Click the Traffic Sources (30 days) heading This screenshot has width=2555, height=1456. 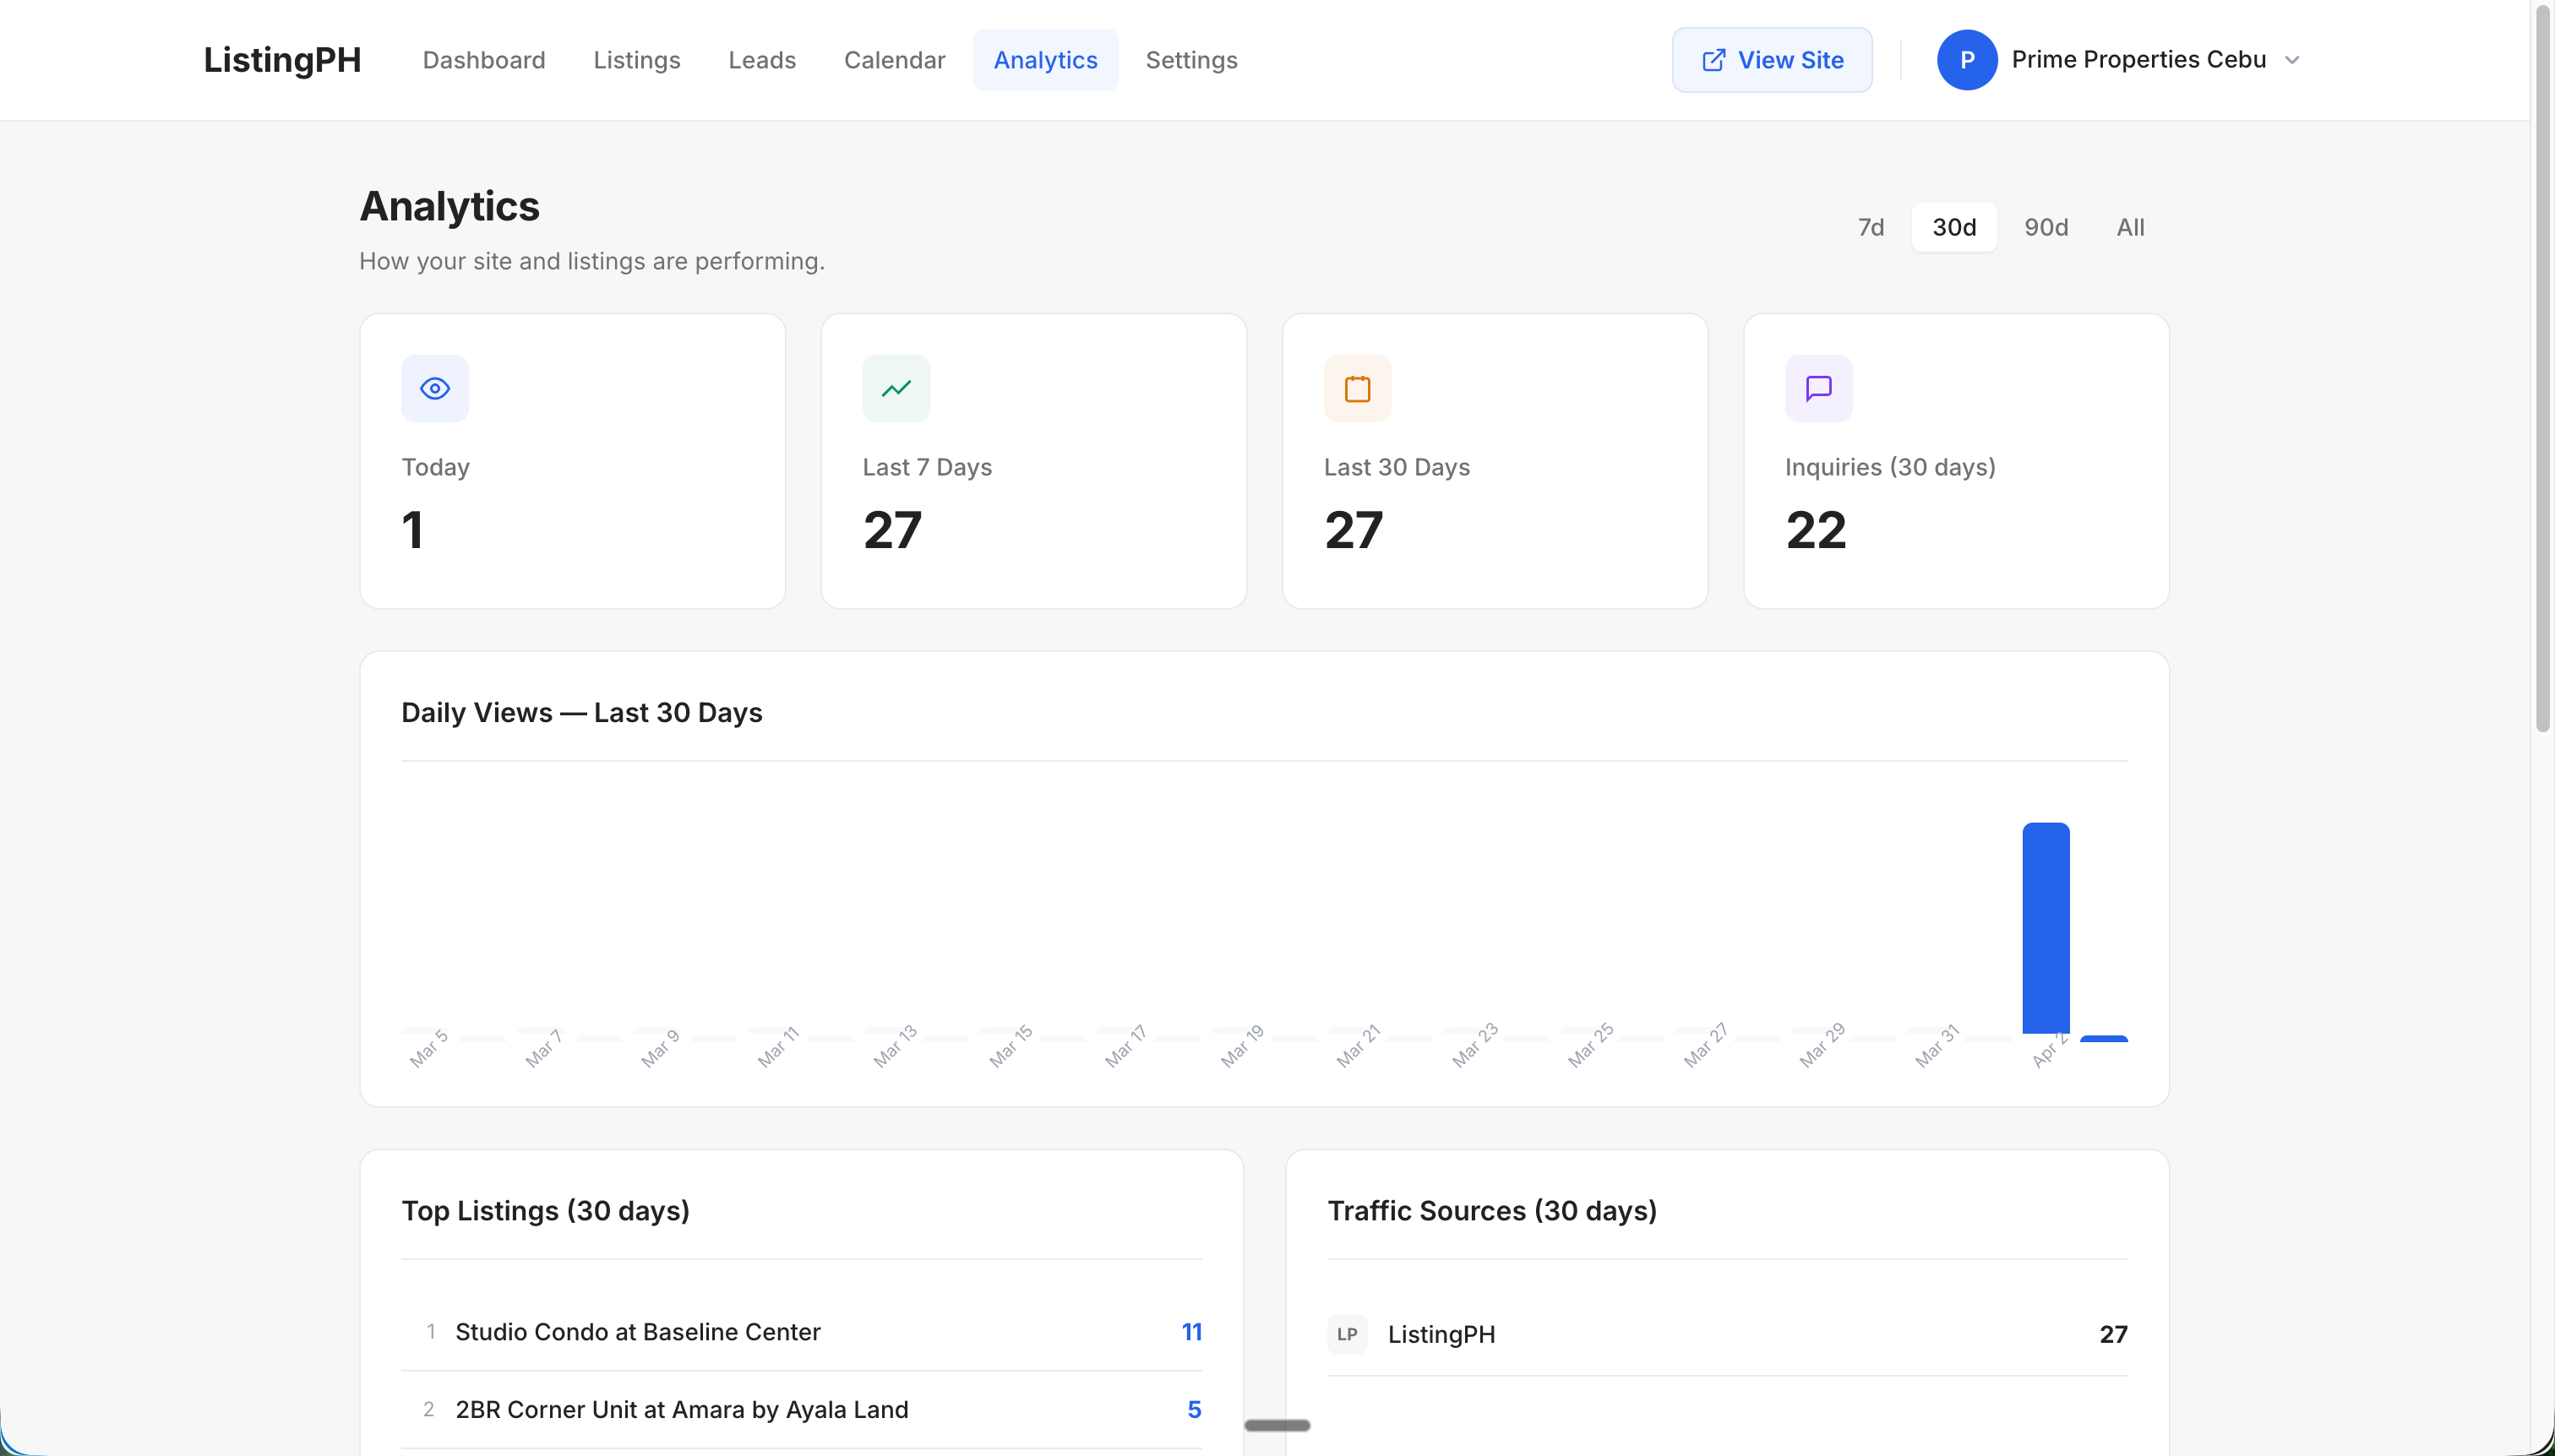(1491, 1210)
